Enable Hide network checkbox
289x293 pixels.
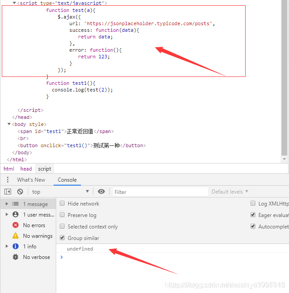[62, 203]
